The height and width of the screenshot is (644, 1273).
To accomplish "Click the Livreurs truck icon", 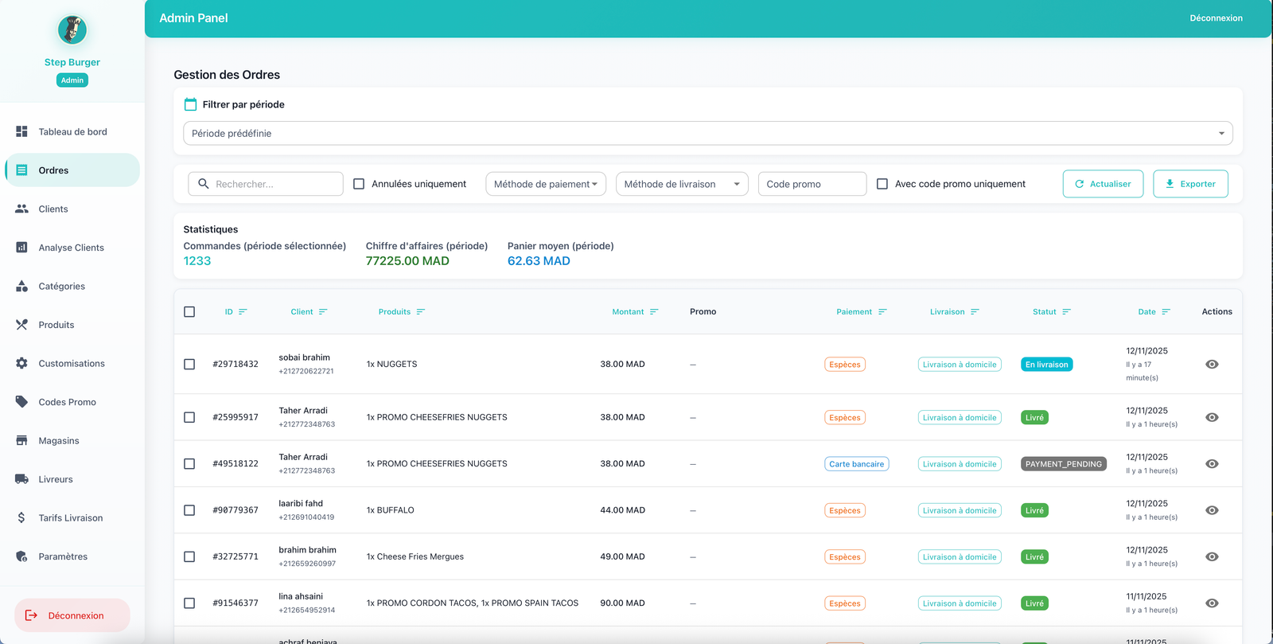I will (x=21, y=479).
